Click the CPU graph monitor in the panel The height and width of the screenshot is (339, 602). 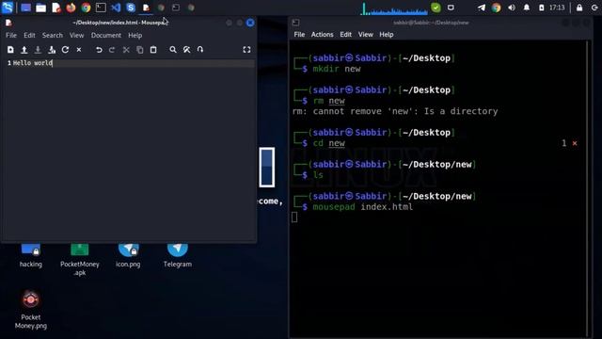click(394, 8)
